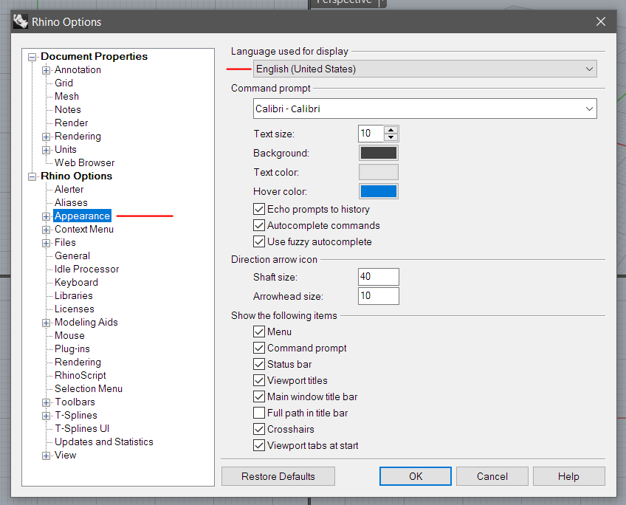Click the Cancel button

(x=492, y=476)
